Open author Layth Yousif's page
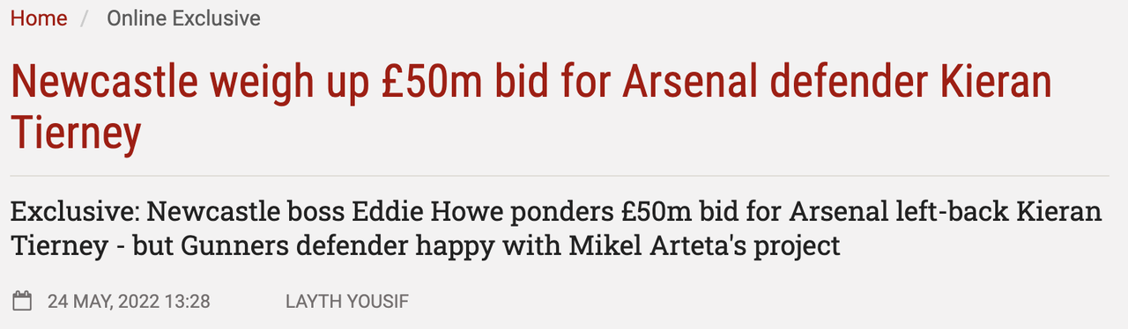The width and height of the screenshot is (1128, 329). [x=347, y=302]
